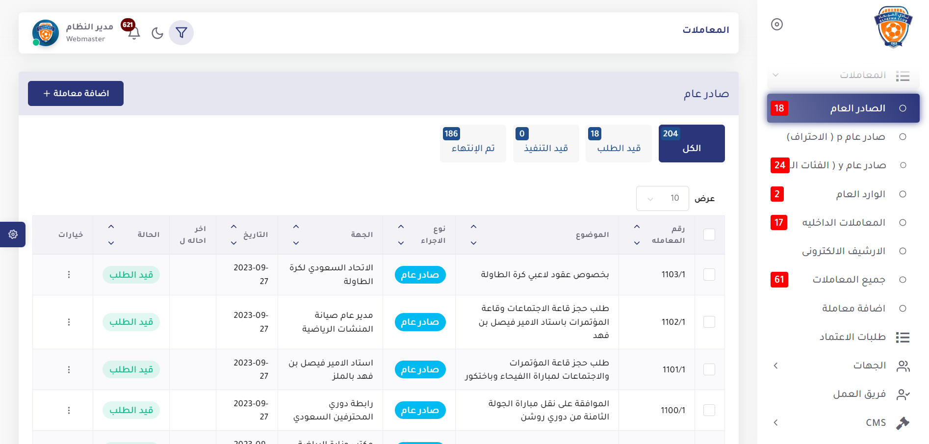Select the تم الإنتهاء tab with 186
929x444 pixels.
pyautogui.click(x=473, y=143)
